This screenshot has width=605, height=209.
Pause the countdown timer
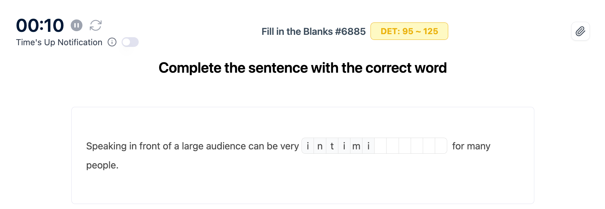click(x=76, y=25)
